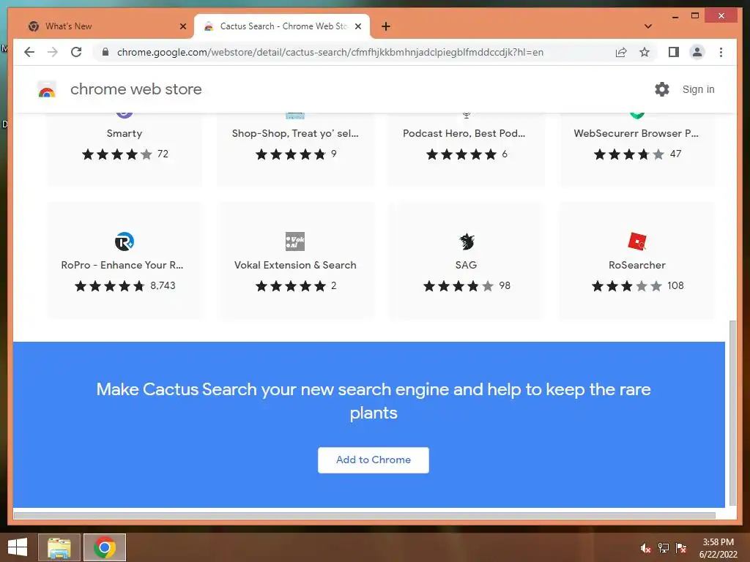
Task: Click the chrome web store heading
Action: [135, 89]
